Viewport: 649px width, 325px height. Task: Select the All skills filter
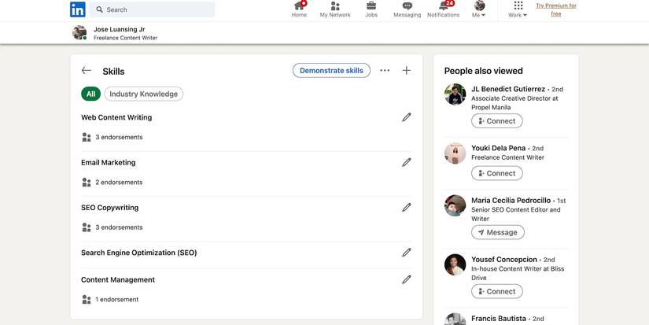[90, 94]
